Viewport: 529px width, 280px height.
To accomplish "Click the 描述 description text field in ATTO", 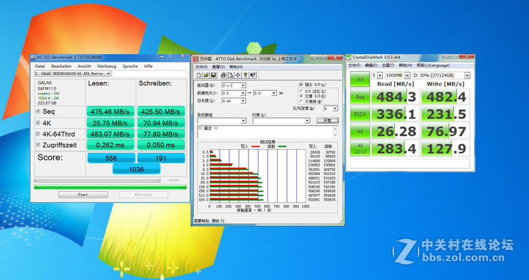I will (x=266, y=132).
